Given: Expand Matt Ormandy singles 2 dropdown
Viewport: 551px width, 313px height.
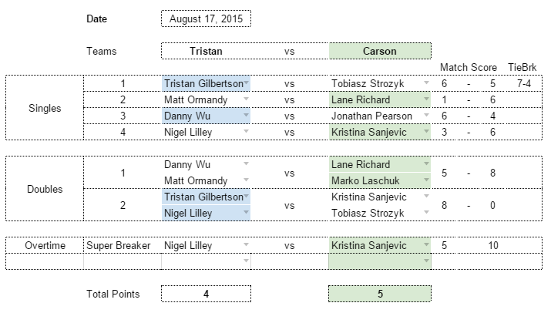Looking at the screenshot, I should pyautogui.click(x=247, y=99).
